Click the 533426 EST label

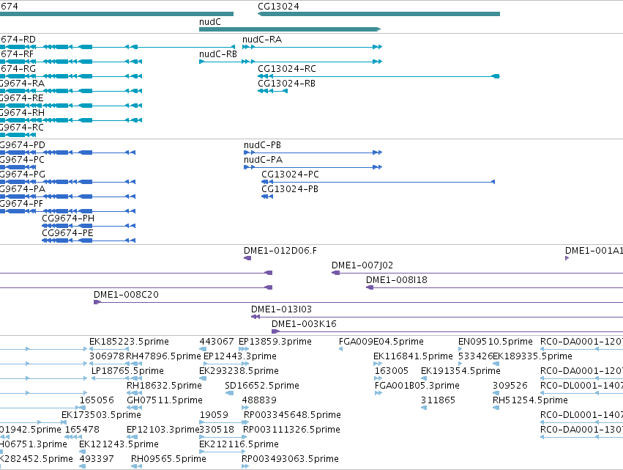click(475, 356)
